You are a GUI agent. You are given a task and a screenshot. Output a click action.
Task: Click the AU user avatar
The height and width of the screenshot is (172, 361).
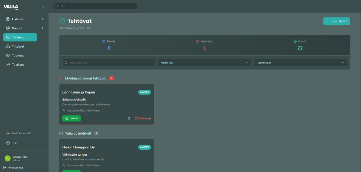[7, 158]
